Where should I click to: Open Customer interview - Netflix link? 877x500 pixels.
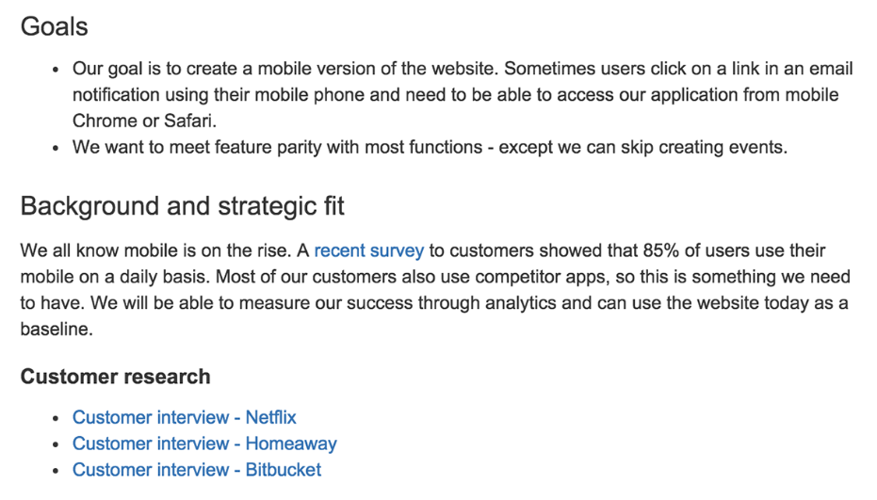click(184, 417)
